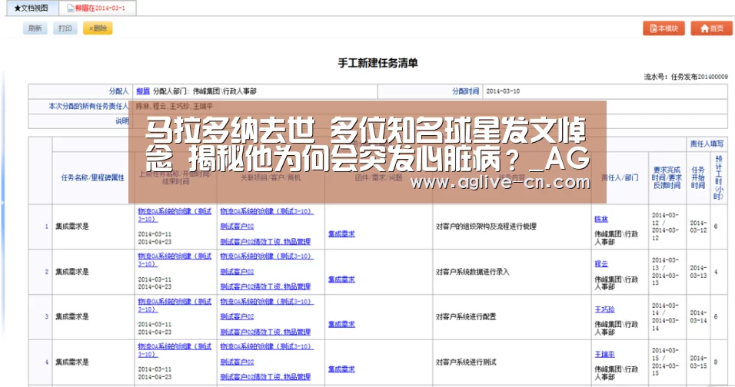Select the 柳眉在2014-03-1 document tab
Screen dimensions: 735x387
98,8
